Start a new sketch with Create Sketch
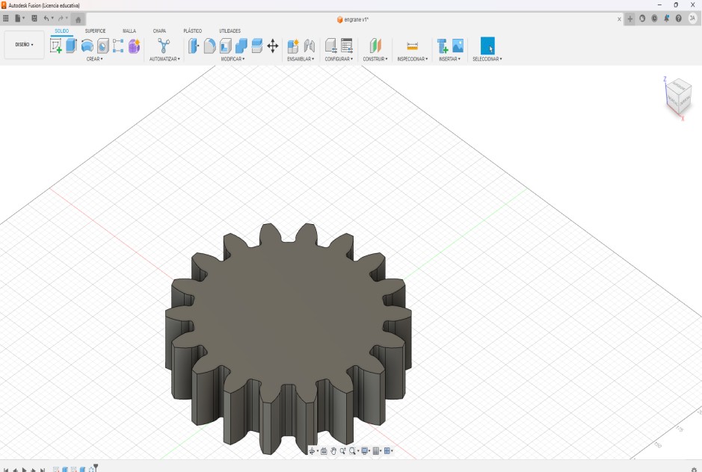Image resolution: width=702 pixels, height=472 pixels. (x=56, y=46)
